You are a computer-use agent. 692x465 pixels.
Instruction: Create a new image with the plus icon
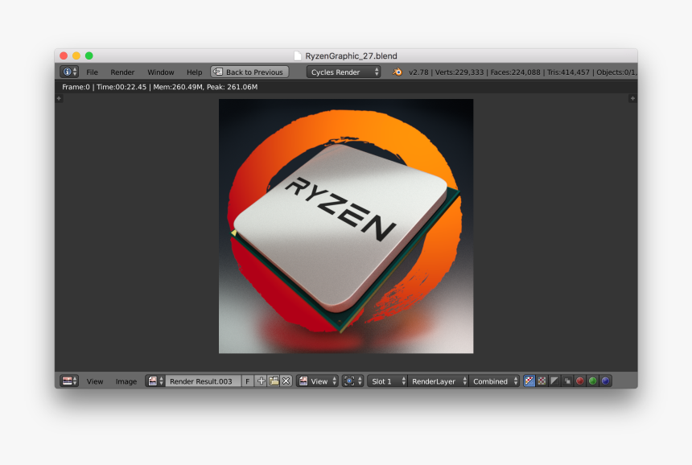[259, 381]
